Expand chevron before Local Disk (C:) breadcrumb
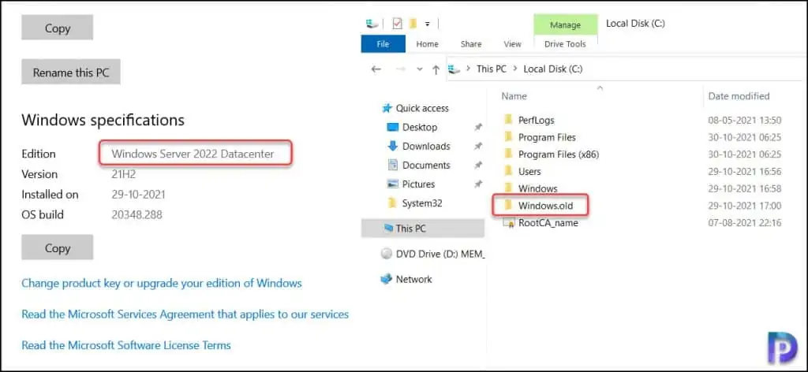The width and height of the screenshot is (808, 372). pos(514,69)
